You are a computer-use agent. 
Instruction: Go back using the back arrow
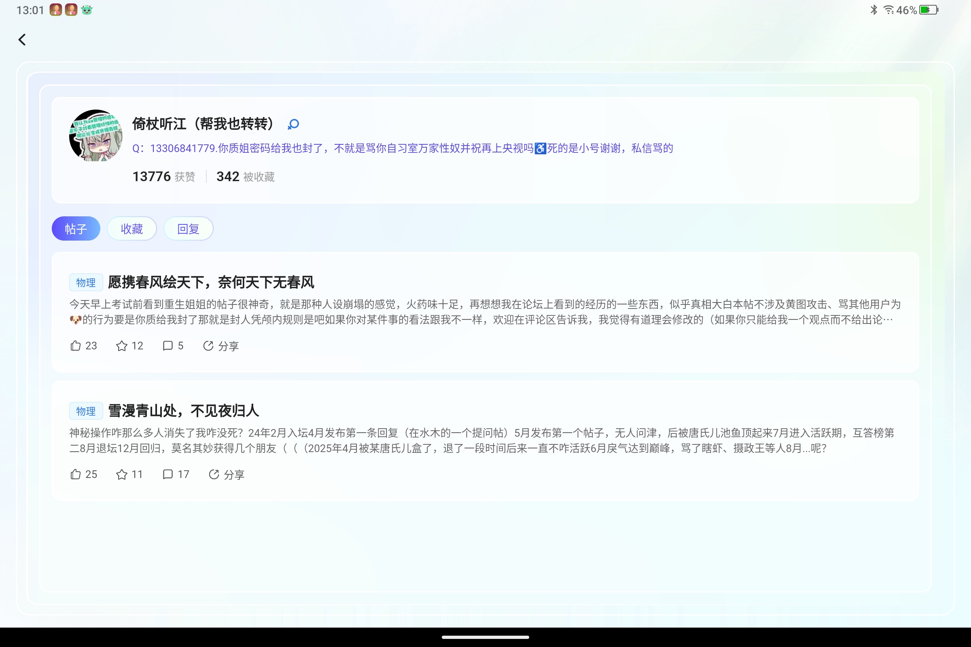tap(22, 40)
